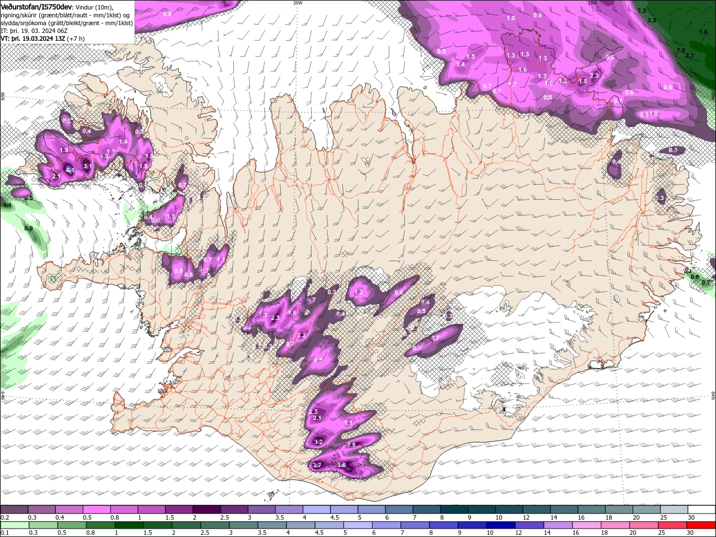The height and width of the screenshot is (537, 716).
Task: Pick the bright red swatch at 30 on the lower scale
Action: [x=701, y=525]
